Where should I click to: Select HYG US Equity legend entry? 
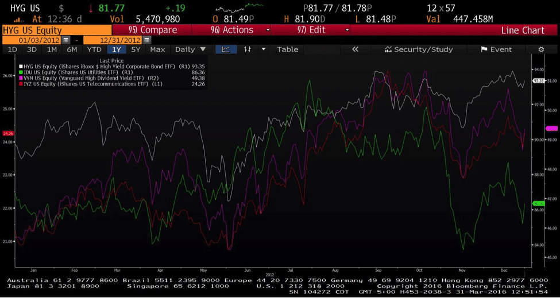pos(112,67)
